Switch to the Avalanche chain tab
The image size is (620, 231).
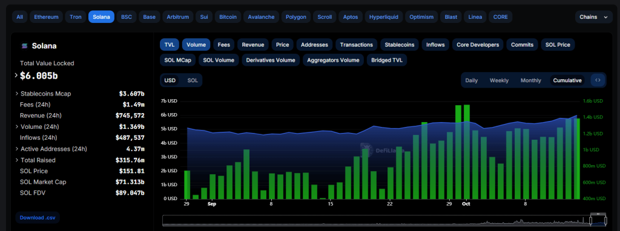tap(262, 17)
